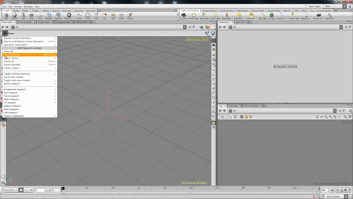The height and width of the screenshot is (199, 353).
Task: Select the Switcher shelf tool
Action: tap(330, 16)
